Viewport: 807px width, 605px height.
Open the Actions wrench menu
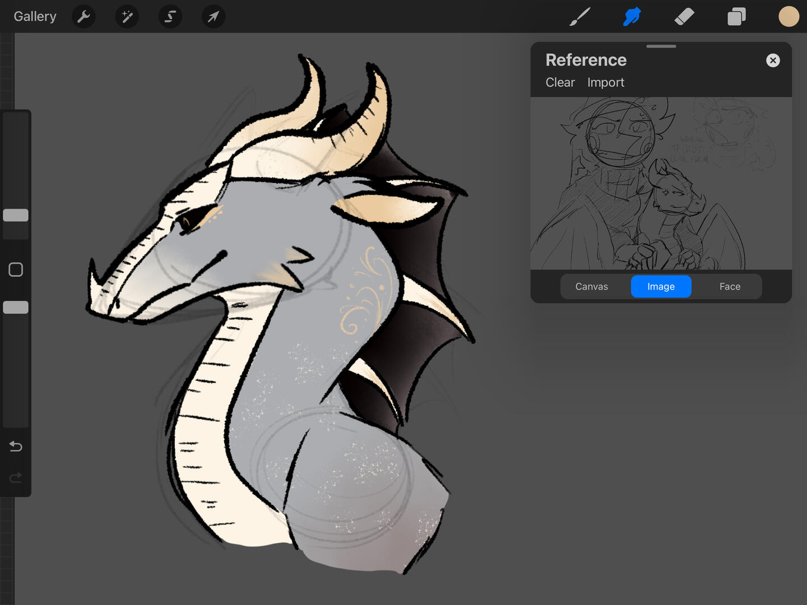coord(84,17)
